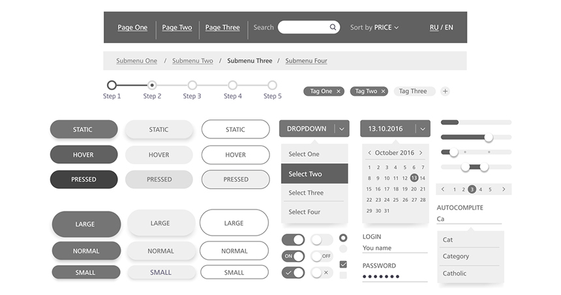Image resolution: width=561 pixels, height=295 pixels.
Task: Click the dark HOVER button
Action: pos(83,155)
